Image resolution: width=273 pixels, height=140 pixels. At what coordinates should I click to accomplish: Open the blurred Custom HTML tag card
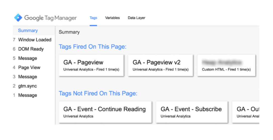(x=226, y=65)
